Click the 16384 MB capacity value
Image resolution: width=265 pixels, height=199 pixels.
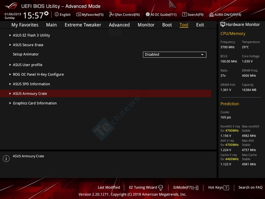(249, 90)
